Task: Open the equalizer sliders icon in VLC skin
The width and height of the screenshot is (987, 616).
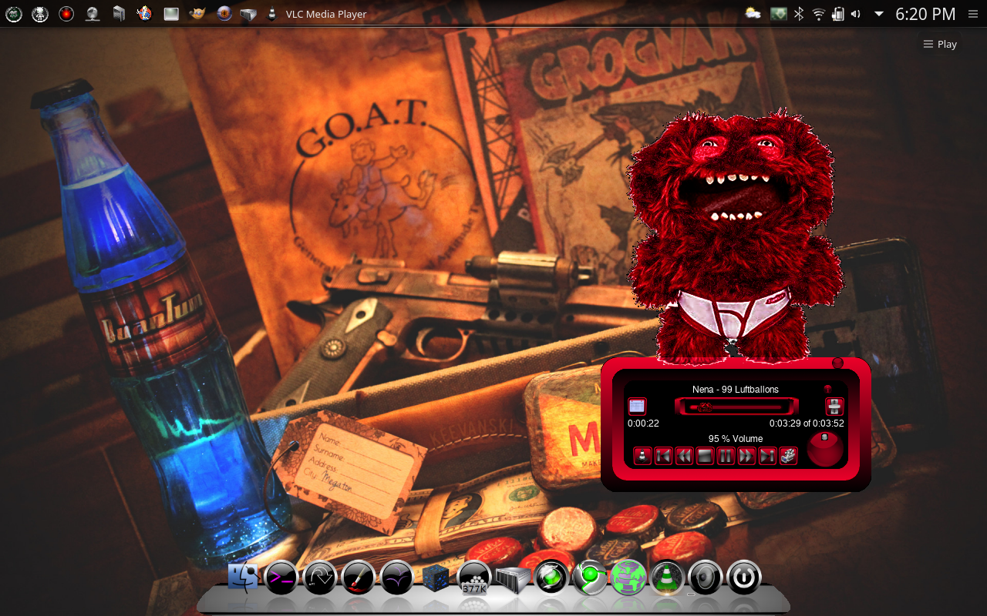Action: pos(834,407)
